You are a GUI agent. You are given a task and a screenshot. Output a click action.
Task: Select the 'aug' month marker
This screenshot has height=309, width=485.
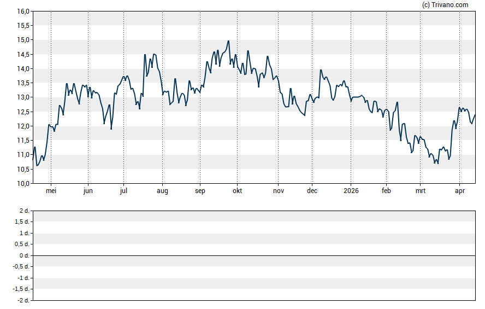coord(162,191)
